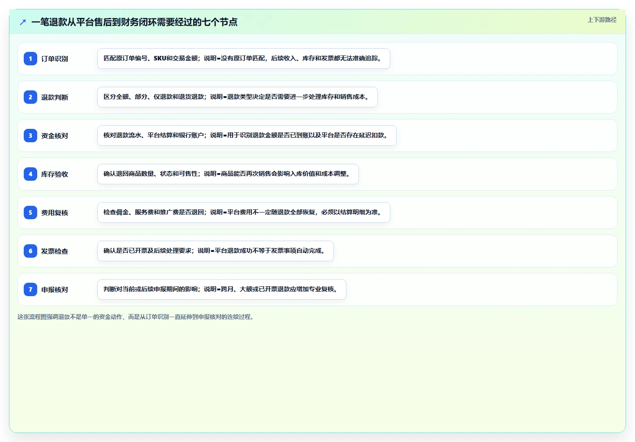The image size is (635, 442).
Task: Open the description box starting 检查佣金、服务费
Action: pyautogui.click(x=244, y=212)
